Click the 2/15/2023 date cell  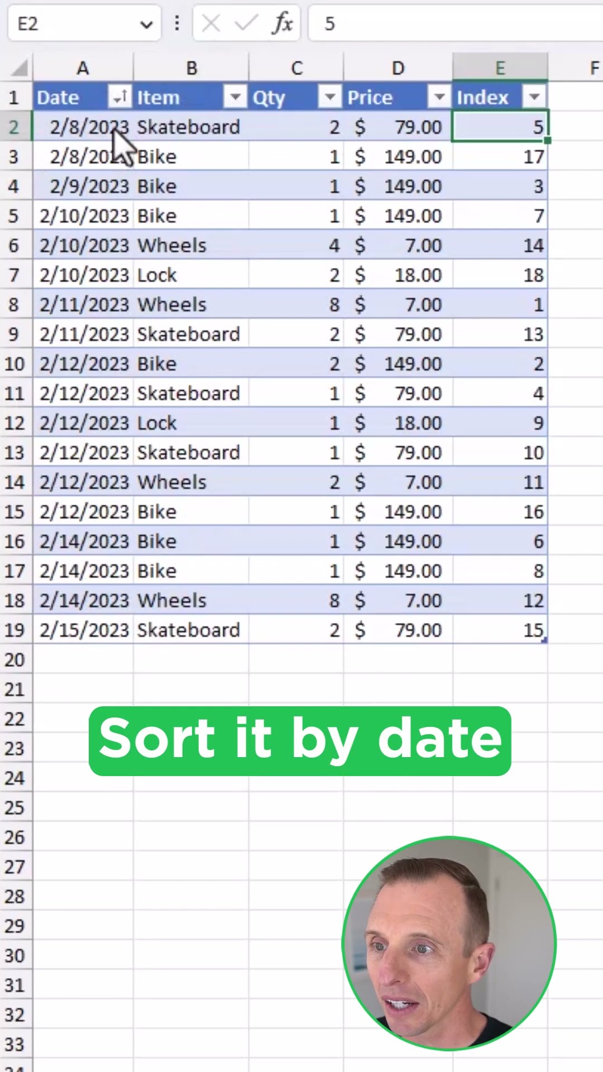pos(84,630)
